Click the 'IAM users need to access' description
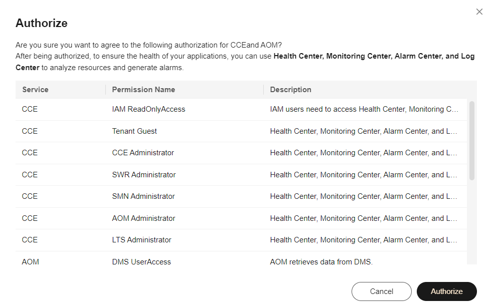 click(364, 109)
